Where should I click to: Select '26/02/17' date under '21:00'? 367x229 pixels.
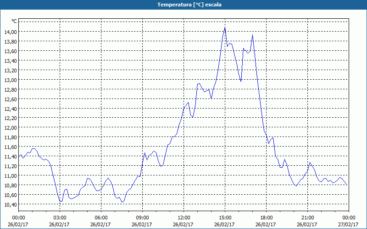(307, 224)
